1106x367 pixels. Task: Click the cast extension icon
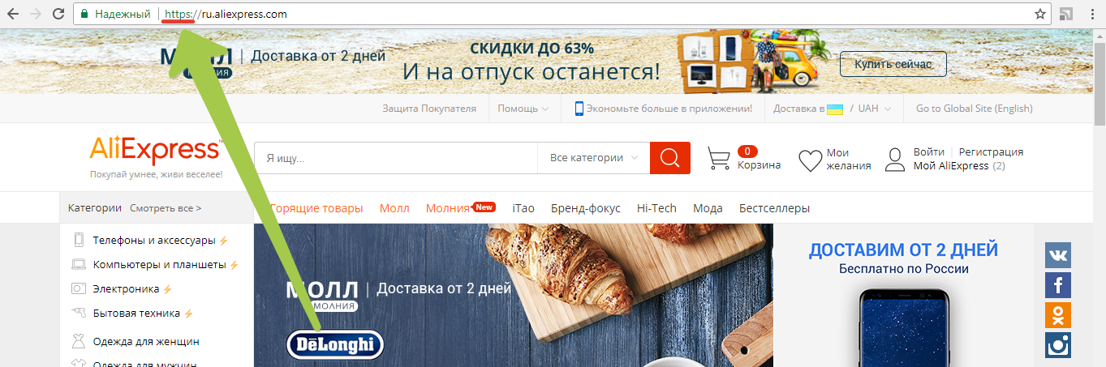pyautogui.click(x=1066, y=14)
